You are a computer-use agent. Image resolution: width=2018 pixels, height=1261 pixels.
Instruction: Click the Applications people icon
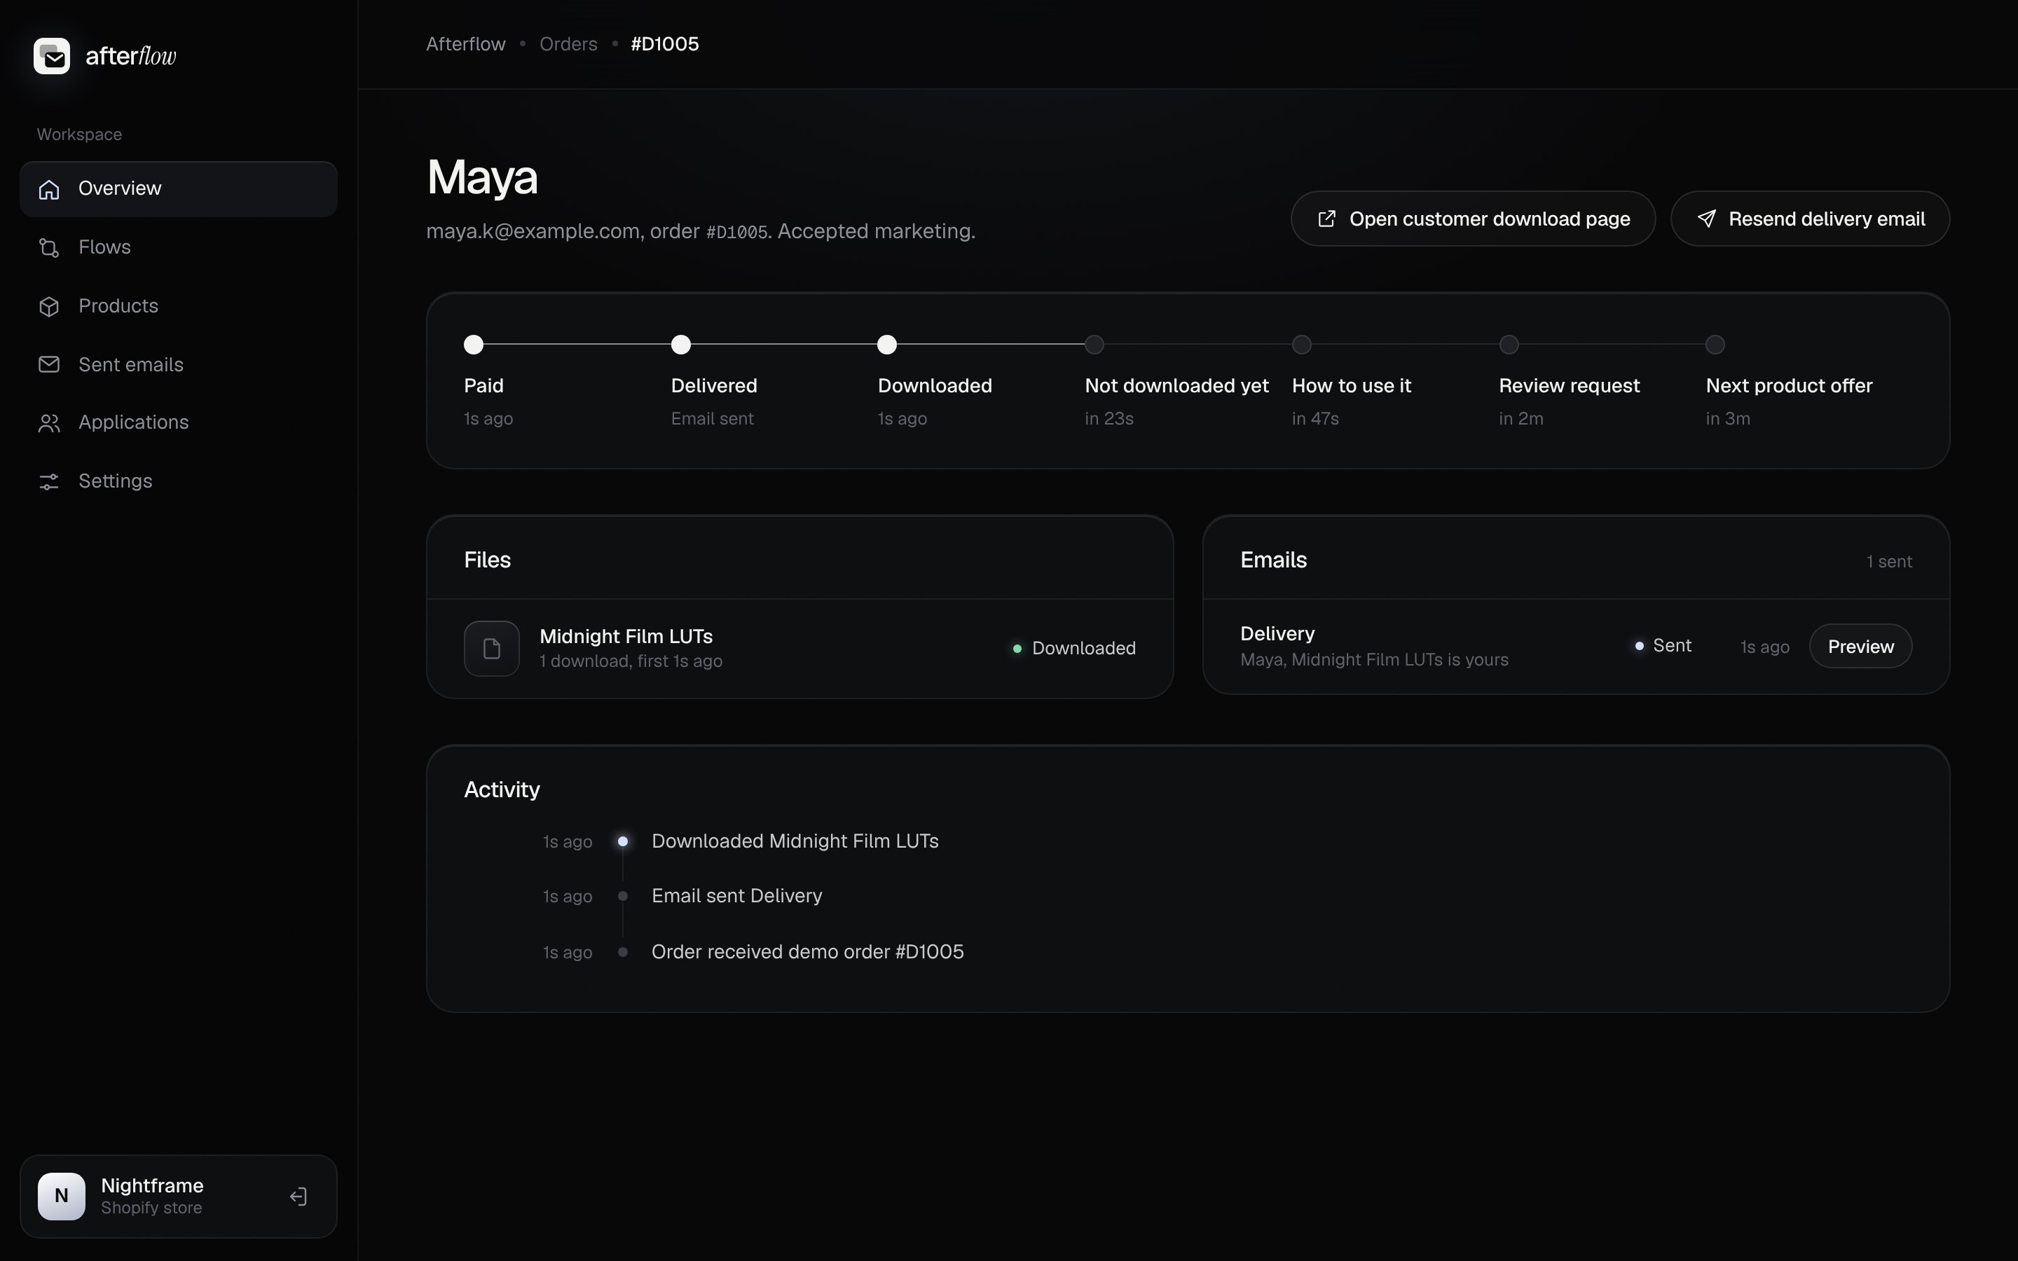tap(49, 423)
